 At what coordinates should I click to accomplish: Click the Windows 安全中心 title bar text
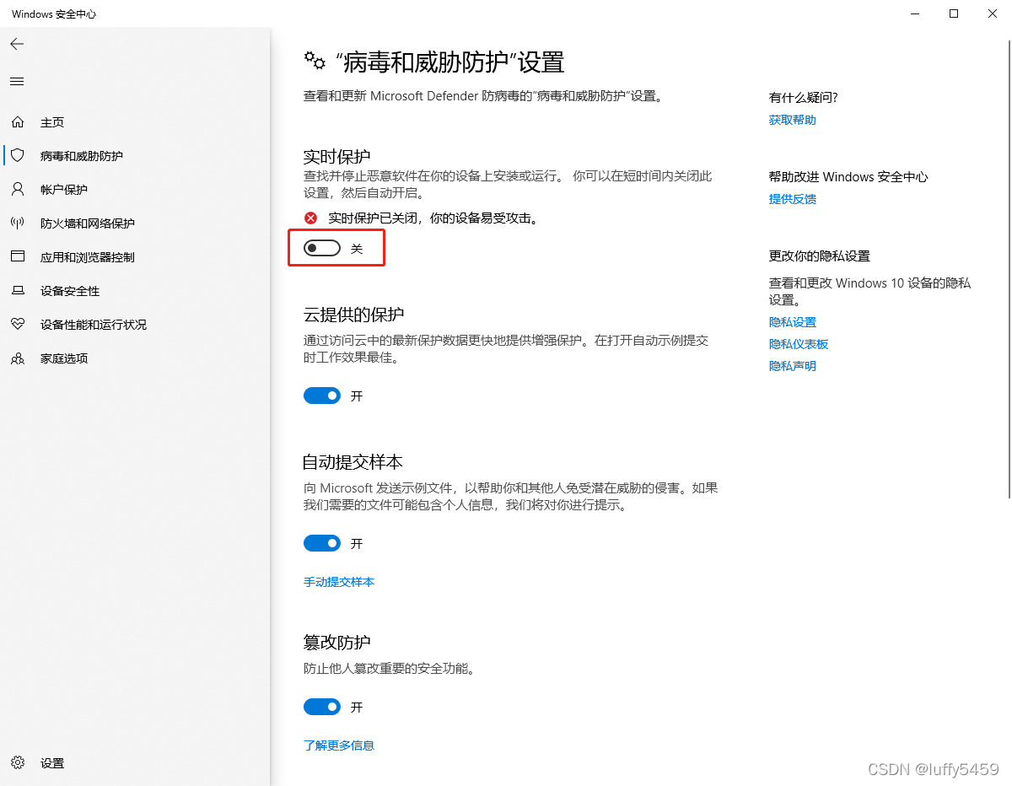coord(54,14)
